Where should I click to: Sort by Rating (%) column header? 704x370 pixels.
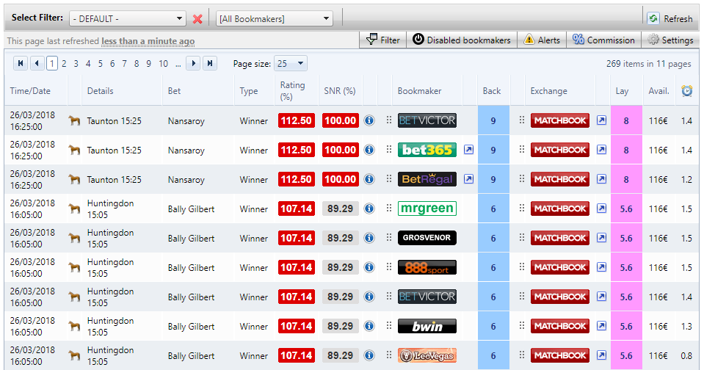[x=292, y=91]
